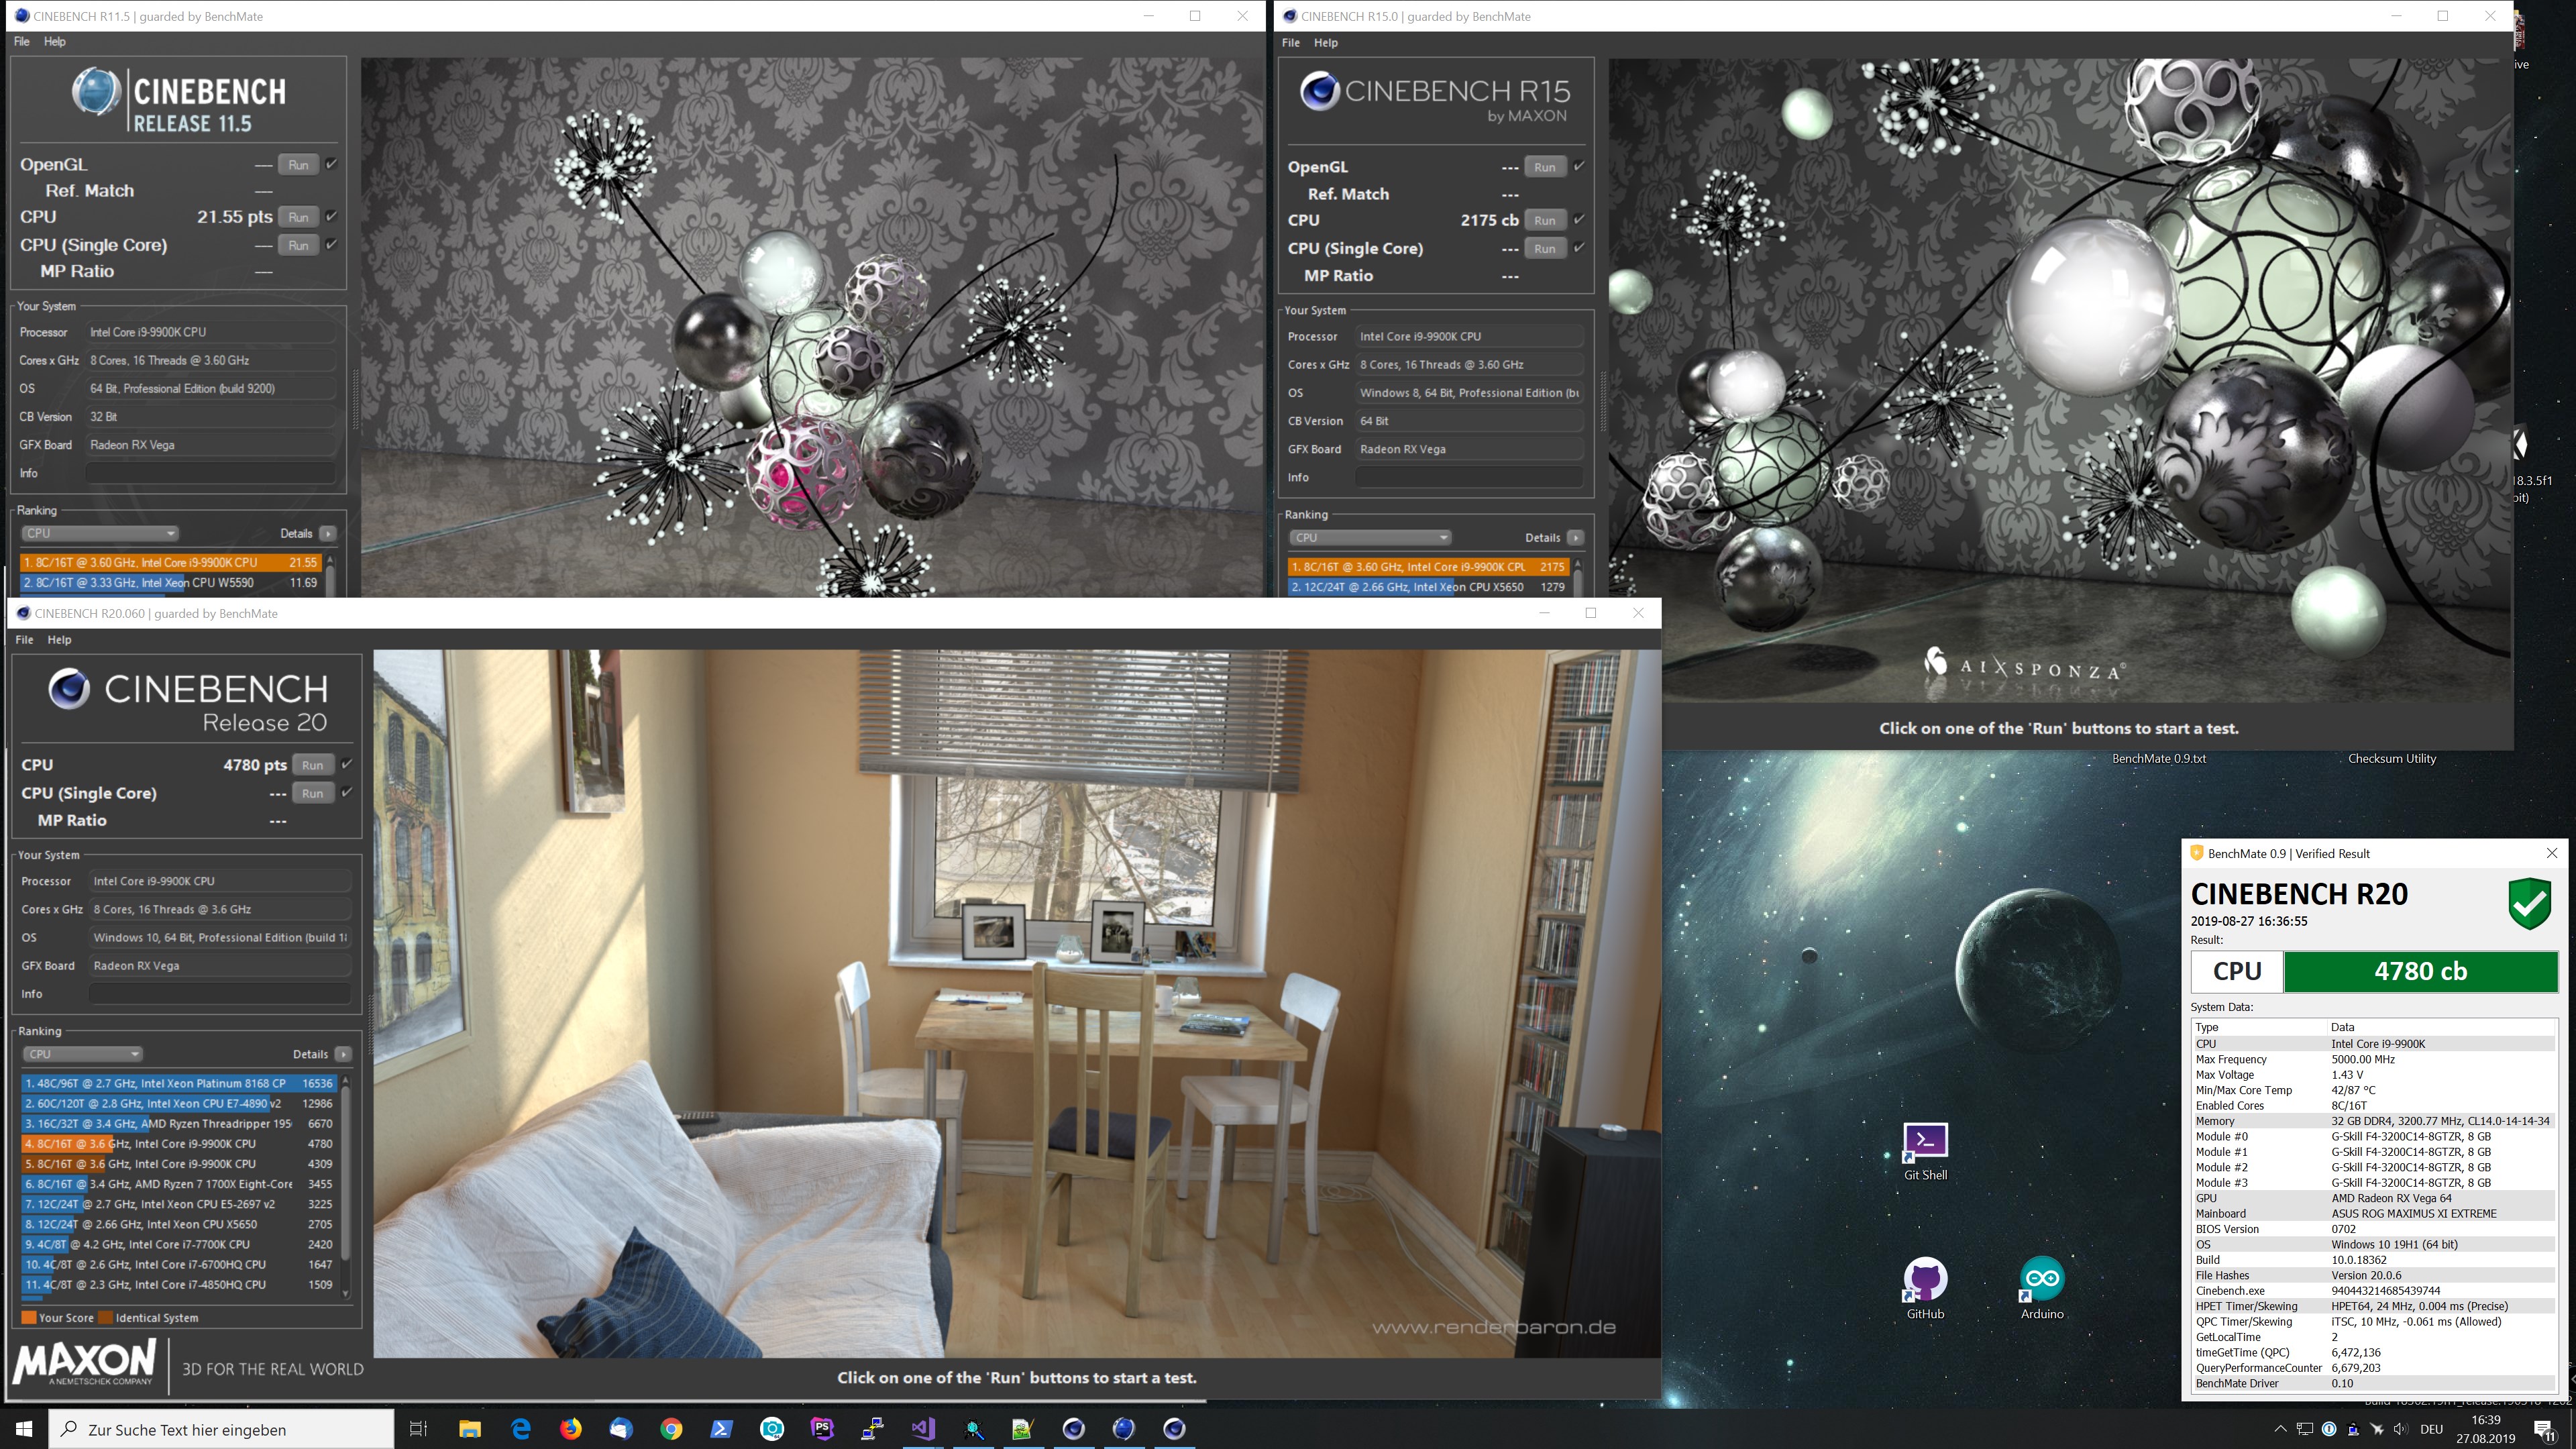2576x1449 pixels.
Task: Expand ranking Details in Cinebench R20
Action: [x=343, y=1054]
